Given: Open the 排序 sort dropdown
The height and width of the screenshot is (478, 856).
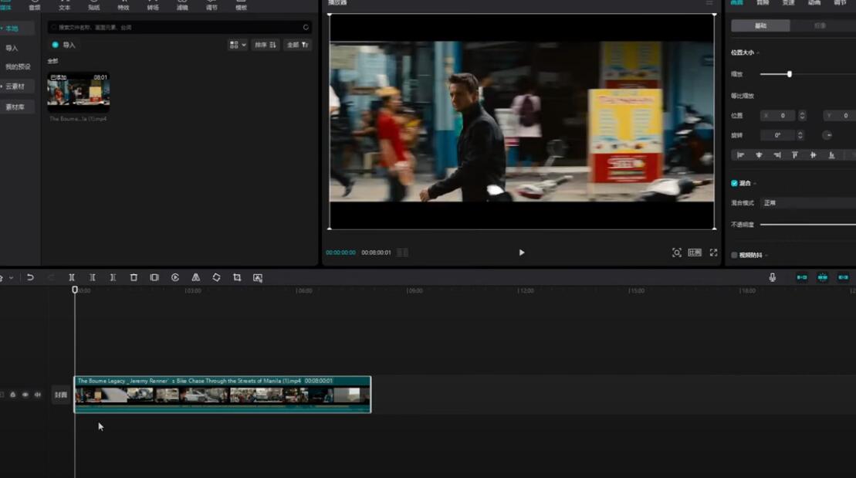Looking at the screenshot, I should click(266, 45).
